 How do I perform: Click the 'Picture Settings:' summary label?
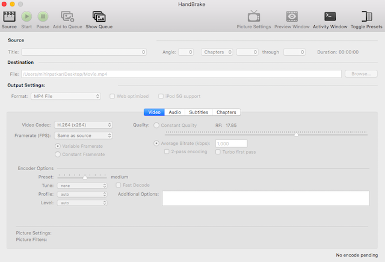point(34,233)
